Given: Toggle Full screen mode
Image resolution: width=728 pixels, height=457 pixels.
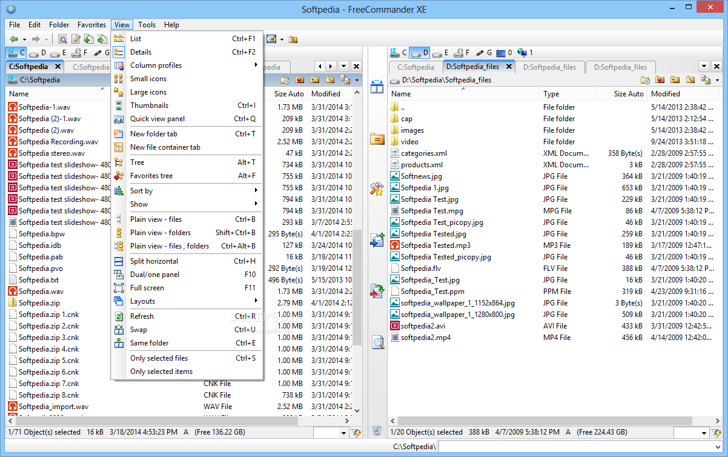Looking at the screenshot, I should click(187, 288).
